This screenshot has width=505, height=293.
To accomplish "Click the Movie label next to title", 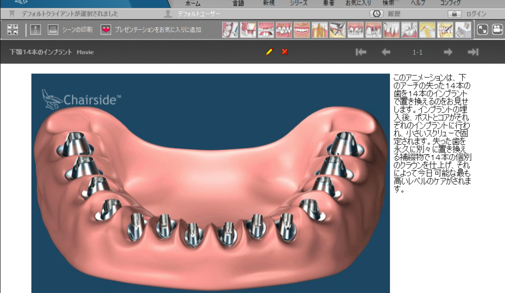I will pos(85,52).
